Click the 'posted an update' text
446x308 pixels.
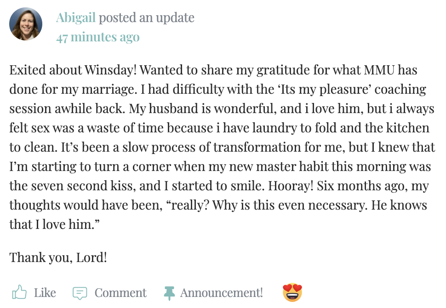[x=147, y=18]
